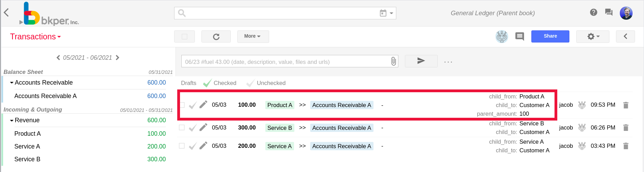Viewport: 644px width, 172px height.
Task: Click bot icon on the 03:43 PM transaction
Action: point(582,146)
